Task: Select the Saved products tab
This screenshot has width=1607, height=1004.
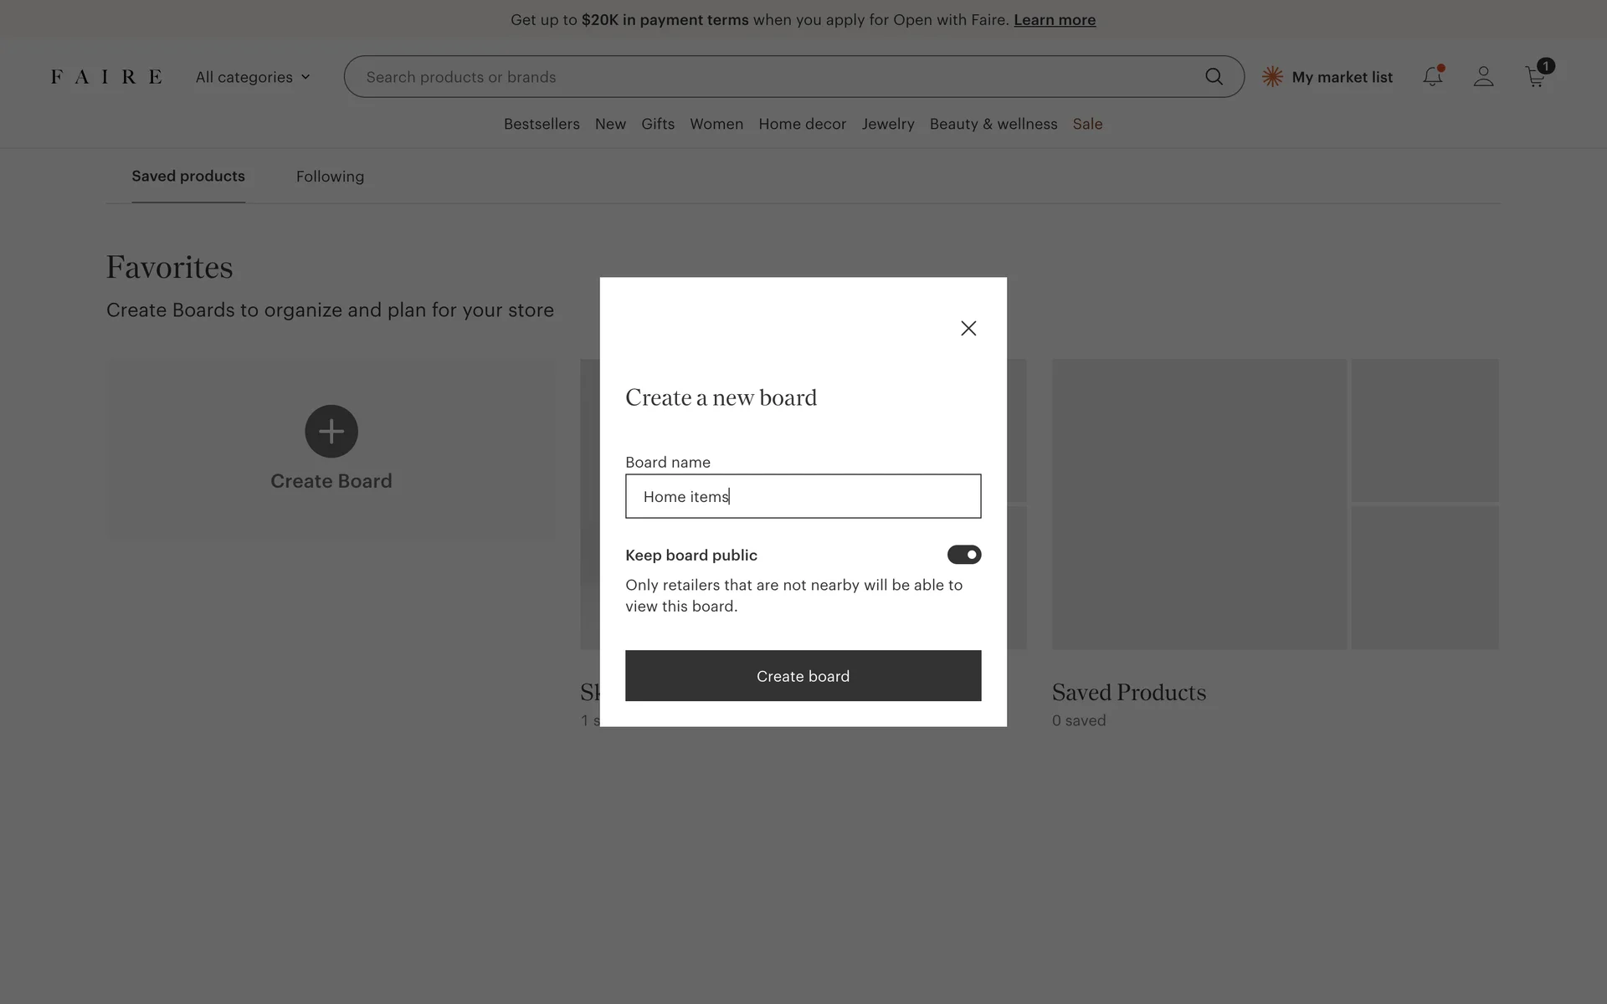Action: [x=188, y=177]
